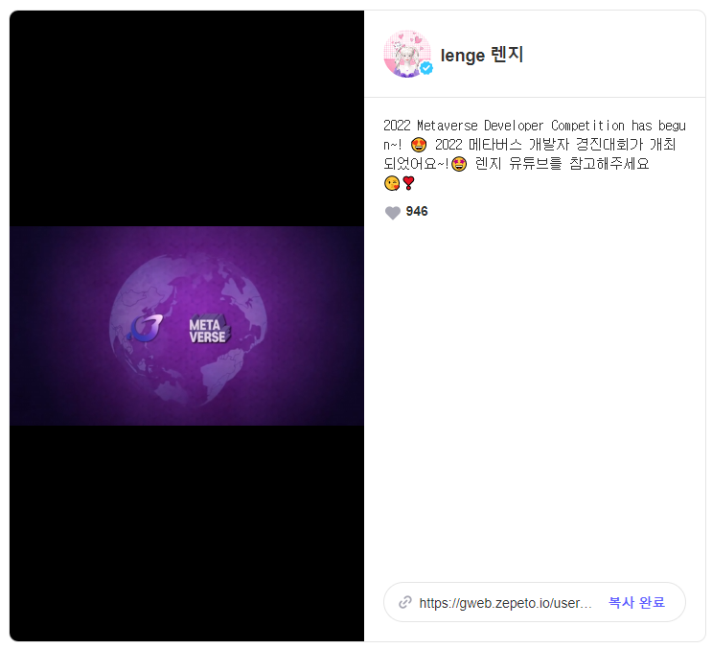The height and width of the screenshot is (649, 712).
Task: Click the black letterbox area above video
Action: click(x=187, y=118)
